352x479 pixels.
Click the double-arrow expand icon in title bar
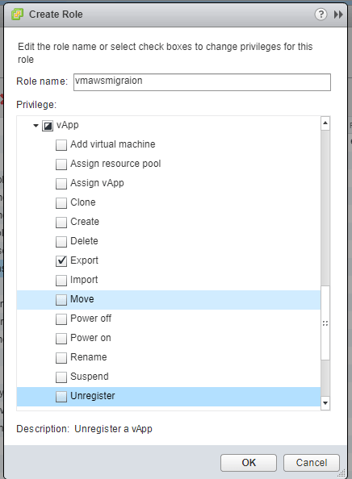coord(338,15)
